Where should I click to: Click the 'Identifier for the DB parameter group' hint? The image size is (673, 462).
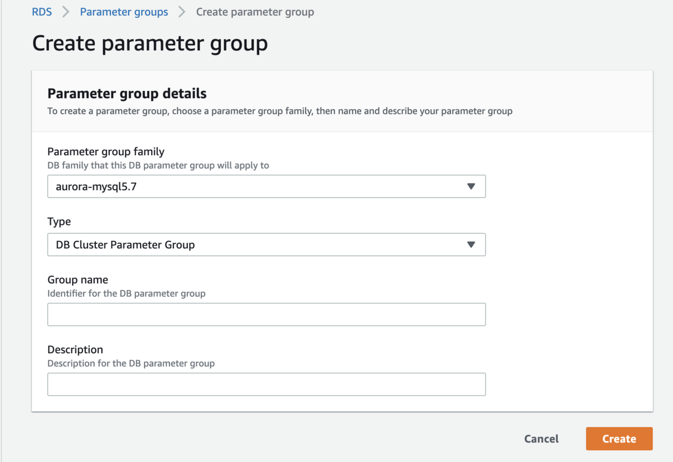click(126, 293)
